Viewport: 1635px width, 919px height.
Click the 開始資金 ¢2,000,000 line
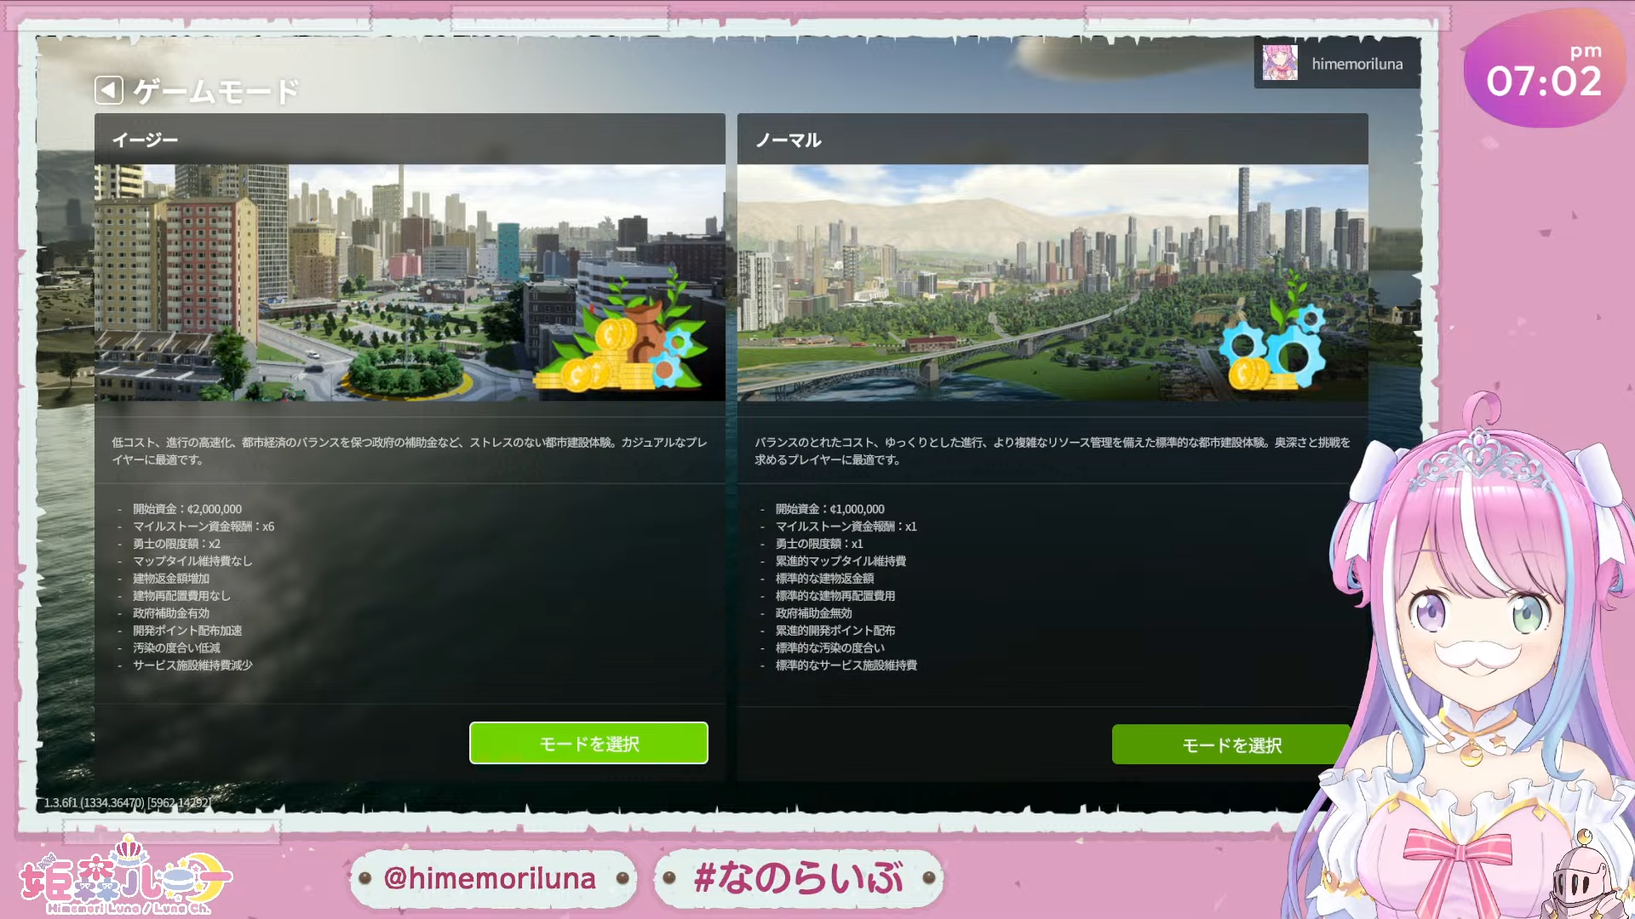point(187,509)
